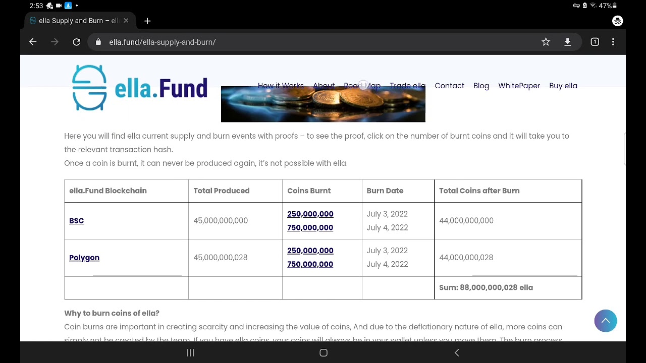Click 'Why to burn coins of ella?' heading
Screen dimensions: 646x363
tap(112, 313)
